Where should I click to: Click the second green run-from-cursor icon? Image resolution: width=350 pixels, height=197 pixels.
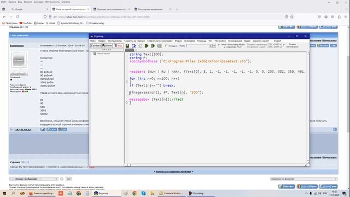(153, 46)
